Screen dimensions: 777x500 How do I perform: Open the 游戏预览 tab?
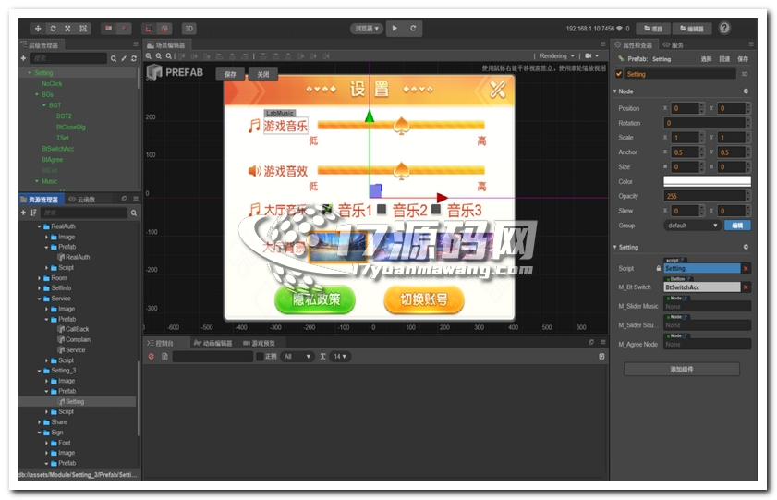[259, 343]
